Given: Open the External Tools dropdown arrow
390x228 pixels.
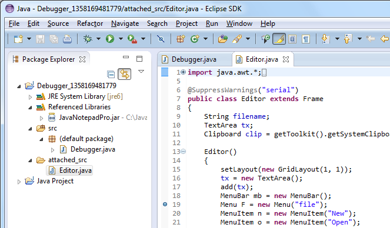Looking at the screenshot, I should point(144,39).
